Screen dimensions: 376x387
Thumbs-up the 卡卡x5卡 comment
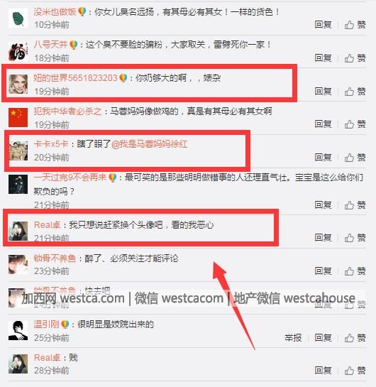355,157
